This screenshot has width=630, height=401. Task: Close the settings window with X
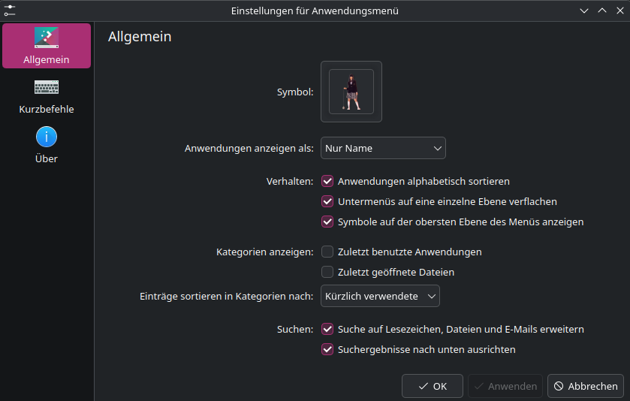click(x=619, y=11)
